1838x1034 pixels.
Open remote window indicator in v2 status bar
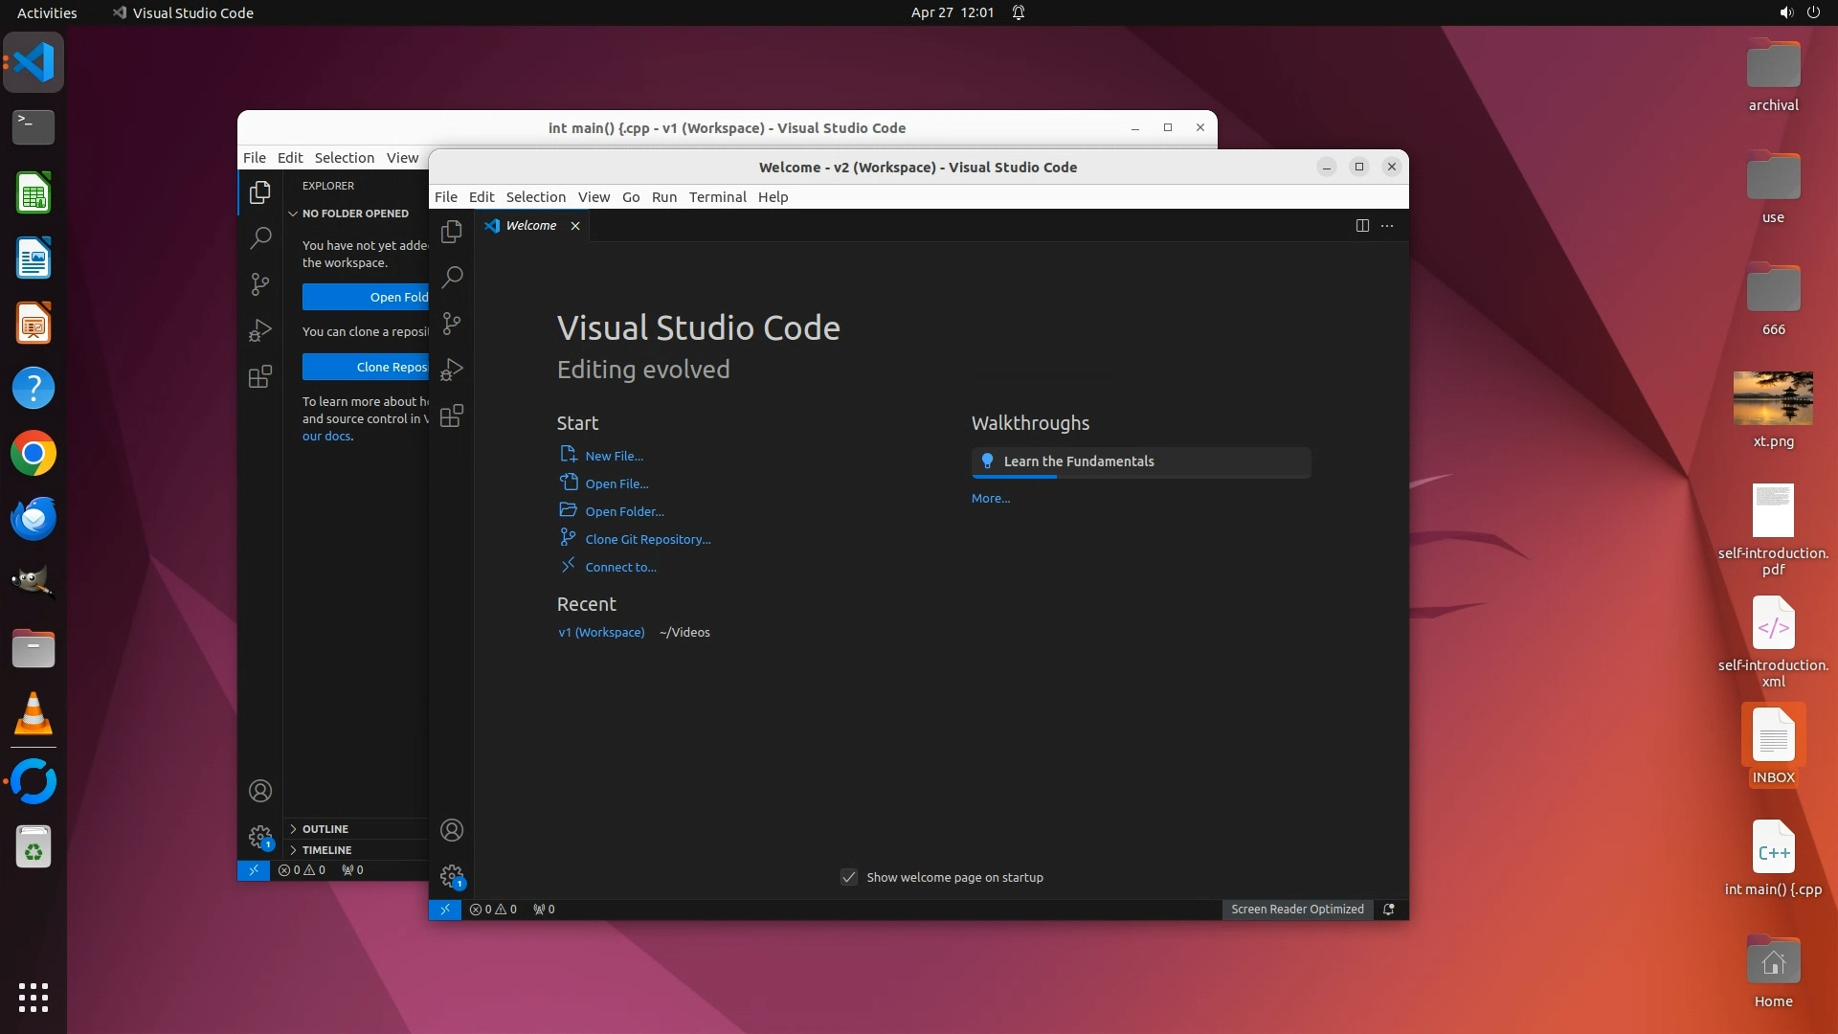point(444,910)
